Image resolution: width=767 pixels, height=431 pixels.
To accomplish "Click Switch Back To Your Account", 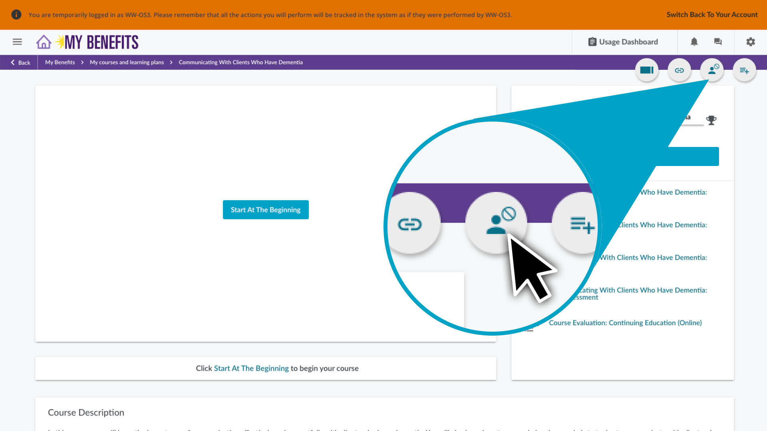I will click(x=711, y=14).
